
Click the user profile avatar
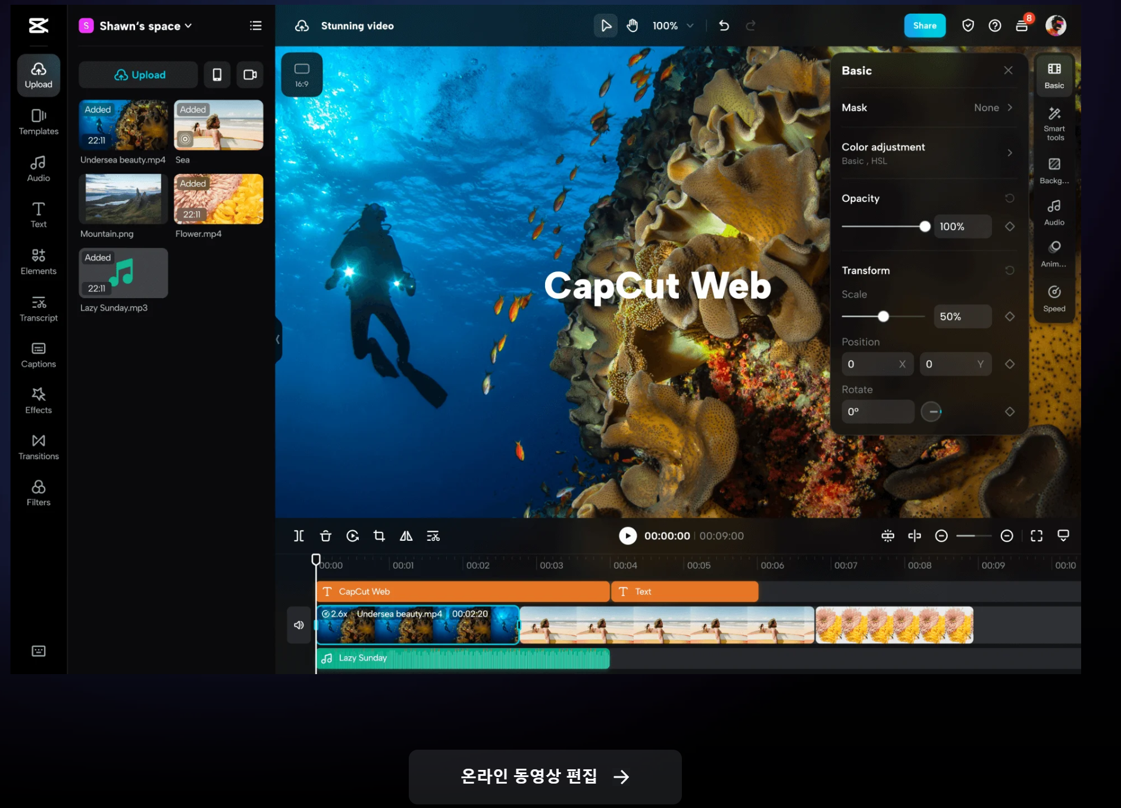(x=1056, y=26)
